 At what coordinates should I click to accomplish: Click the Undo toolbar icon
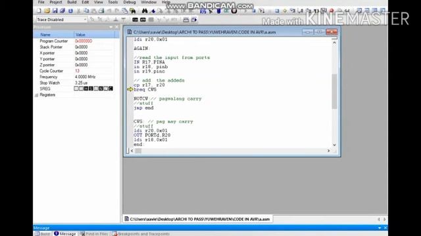[x=109, y=10]
